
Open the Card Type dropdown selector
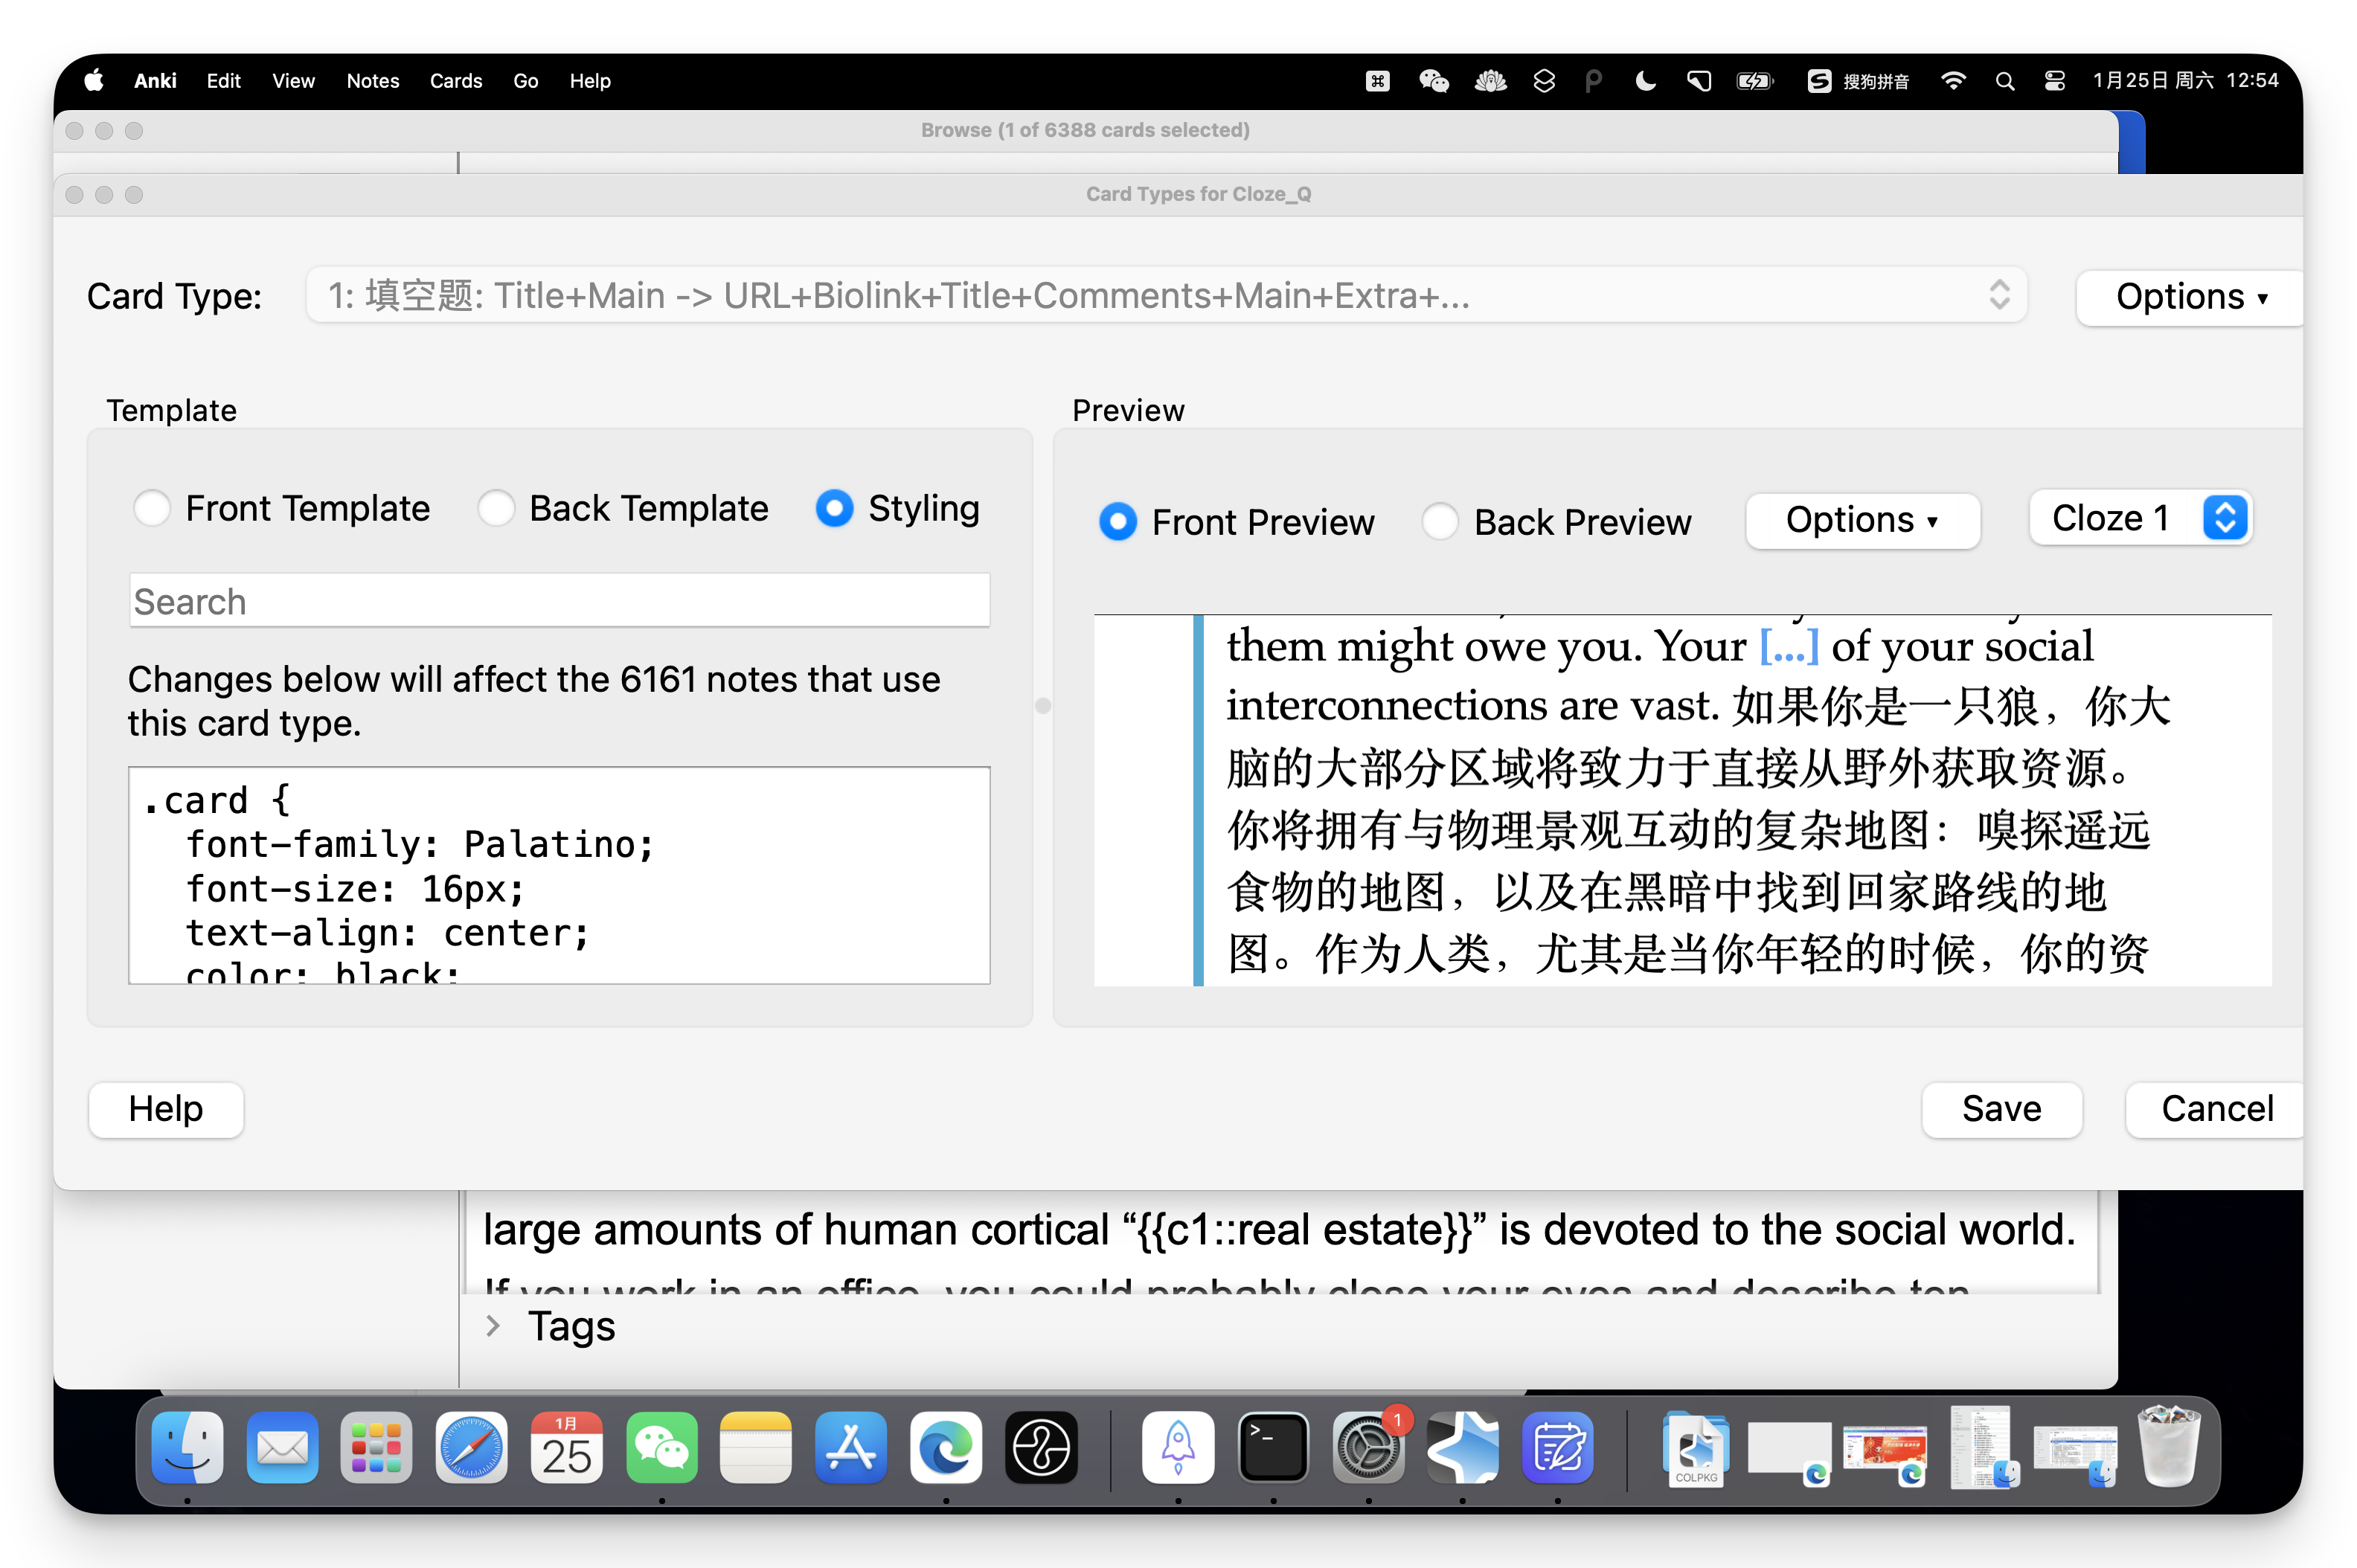1166,295
